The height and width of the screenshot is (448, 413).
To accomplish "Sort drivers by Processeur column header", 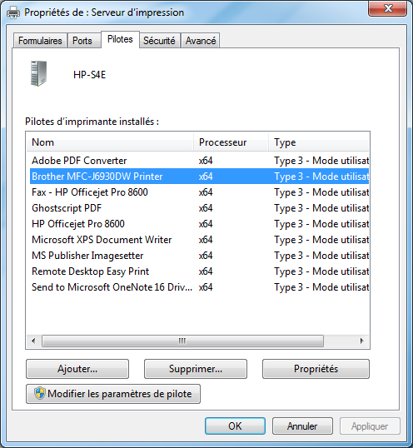I will (x=231, y=142).
